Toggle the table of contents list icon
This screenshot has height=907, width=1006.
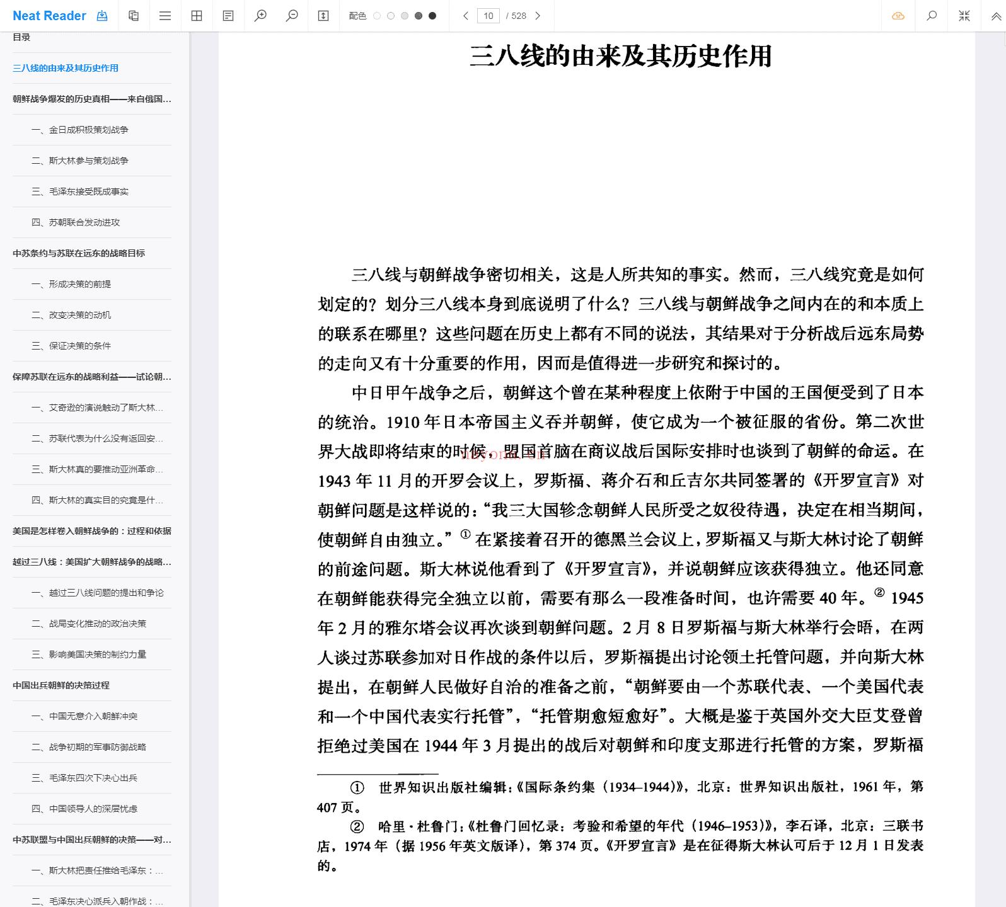(x=165, y=16)
